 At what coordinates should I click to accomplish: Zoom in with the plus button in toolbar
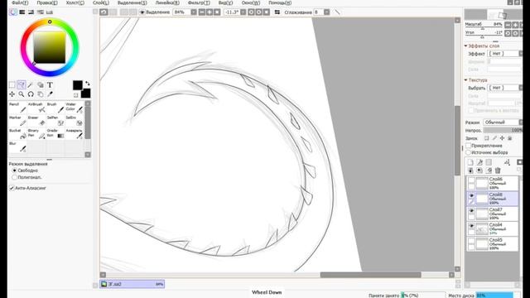point(210,12)
